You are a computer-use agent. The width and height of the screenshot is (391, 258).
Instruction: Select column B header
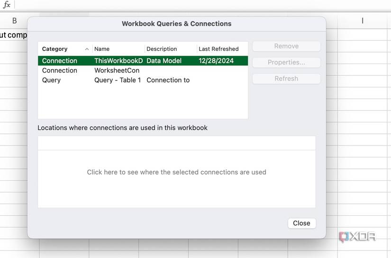pyautogui.click(x=14, y=20)
